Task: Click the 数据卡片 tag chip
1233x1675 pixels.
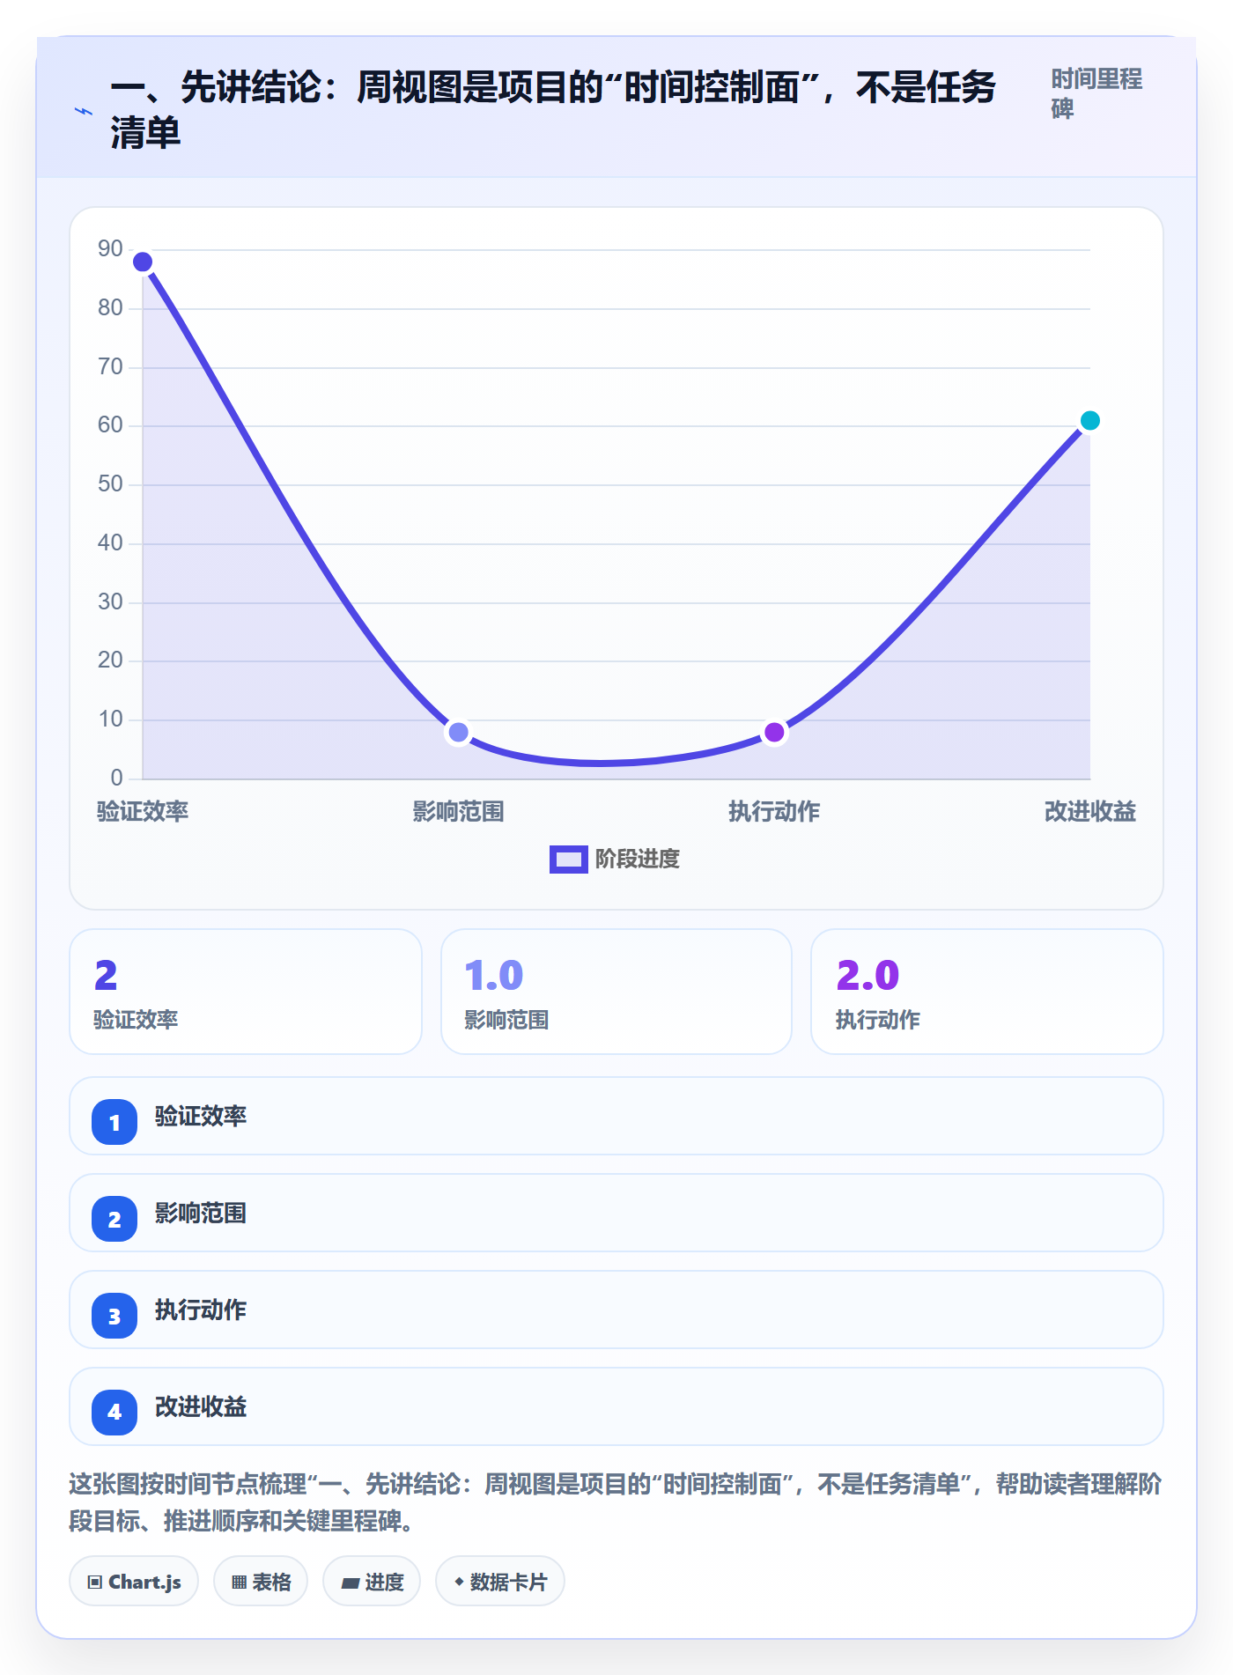Action: tap(500, 1582)
